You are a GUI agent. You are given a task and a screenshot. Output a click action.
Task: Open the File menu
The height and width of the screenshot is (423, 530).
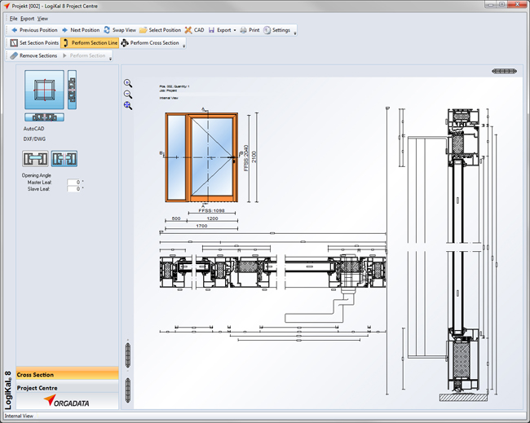click(x=14, y=19)
